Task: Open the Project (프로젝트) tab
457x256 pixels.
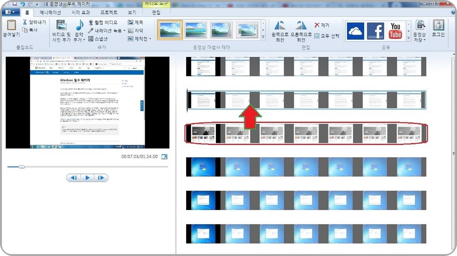Action: (109, 12)
